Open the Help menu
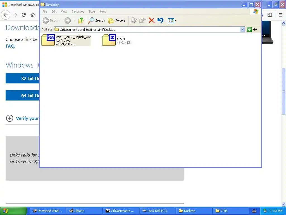Screen dimensions: 286x215 [x=103, y=11]
